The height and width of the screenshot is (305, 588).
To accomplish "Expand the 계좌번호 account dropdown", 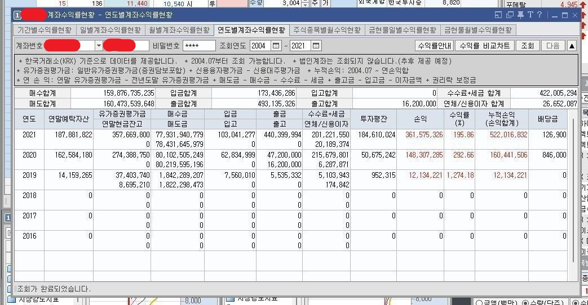I will 99,46.
